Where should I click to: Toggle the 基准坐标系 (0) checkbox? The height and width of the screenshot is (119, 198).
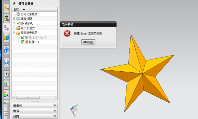[22, 37]
